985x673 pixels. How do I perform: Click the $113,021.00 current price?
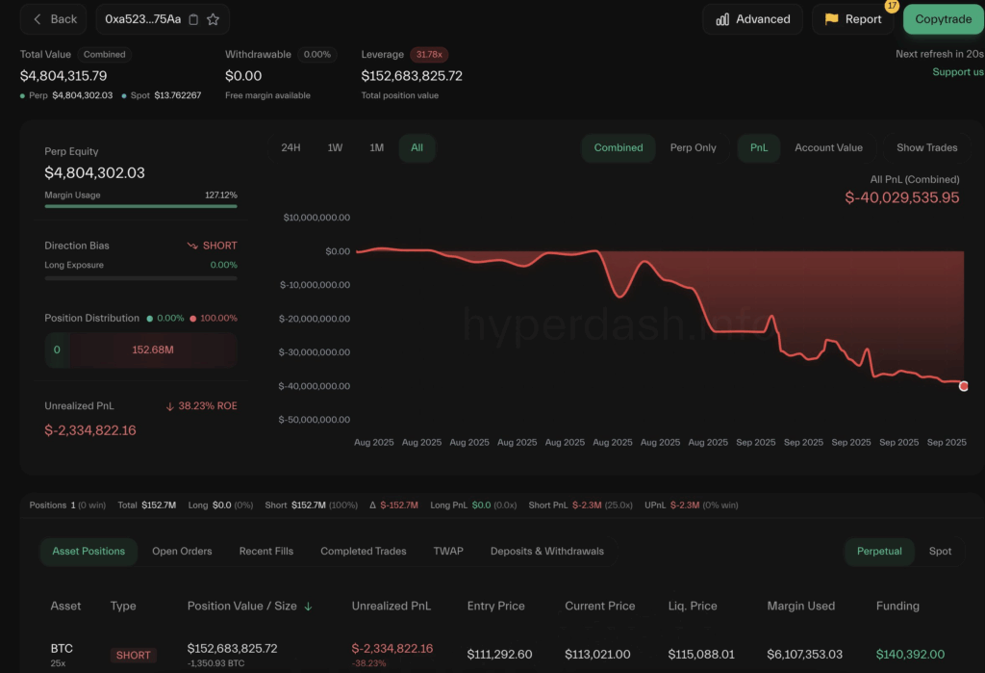(x=597, y=655)
